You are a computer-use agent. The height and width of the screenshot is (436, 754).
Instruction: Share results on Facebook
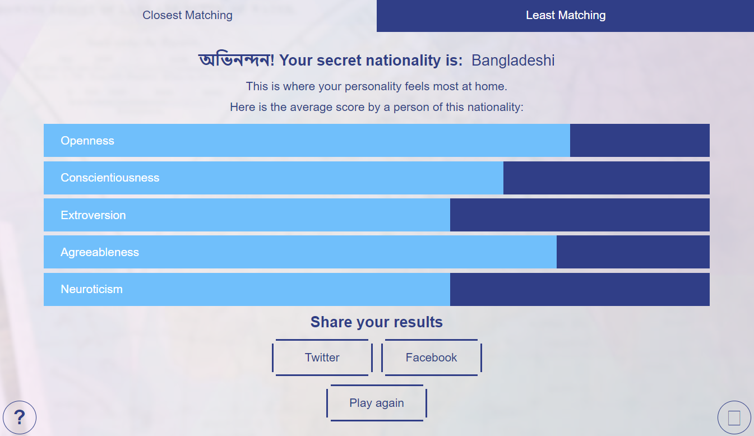tap(431, 358)
